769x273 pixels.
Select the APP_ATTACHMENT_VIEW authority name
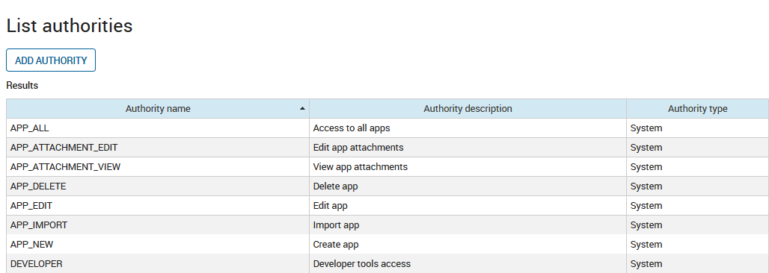pos(65,167)
